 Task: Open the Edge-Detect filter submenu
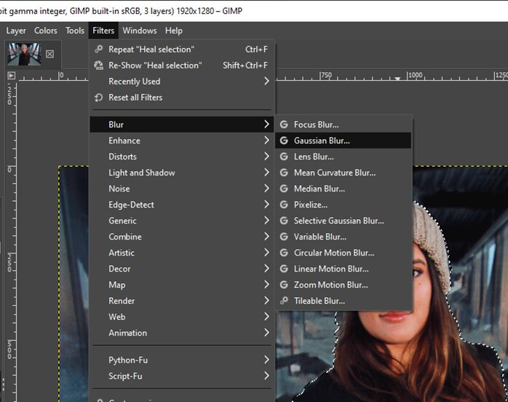pyautogui.click(x=131, y=205)
